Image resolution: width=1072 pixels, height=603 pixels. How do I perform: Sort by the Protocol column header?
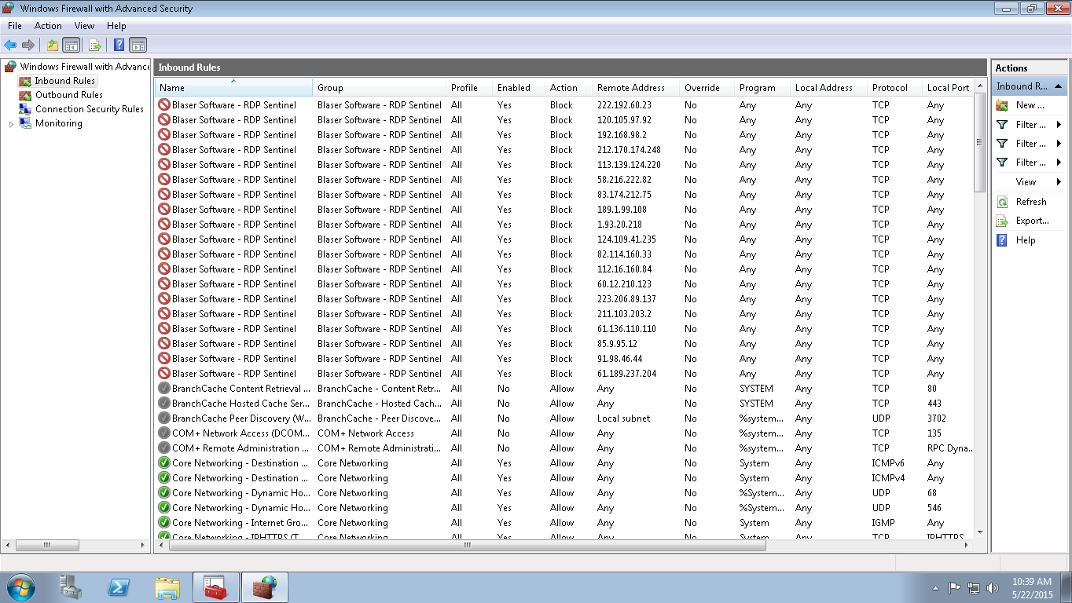click(894, 87)
